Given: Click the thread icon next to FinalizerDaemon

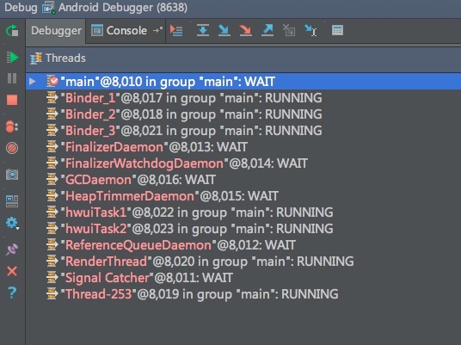Looking at the screenshot, I should coord(52,147).
